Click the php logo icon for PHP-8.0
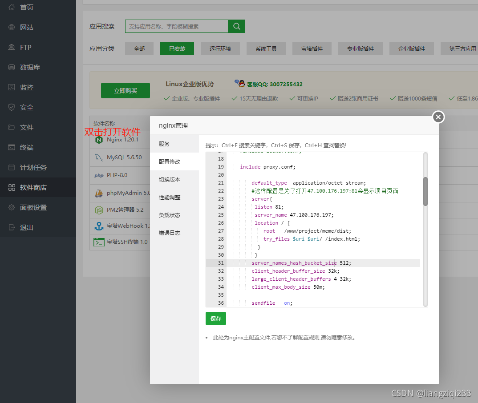The width and height of the screenshot is (478, 403). (x=99, y=175)
